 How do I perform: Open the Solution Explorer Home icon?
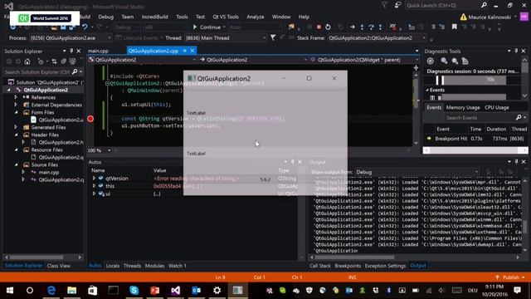point(27,61)
